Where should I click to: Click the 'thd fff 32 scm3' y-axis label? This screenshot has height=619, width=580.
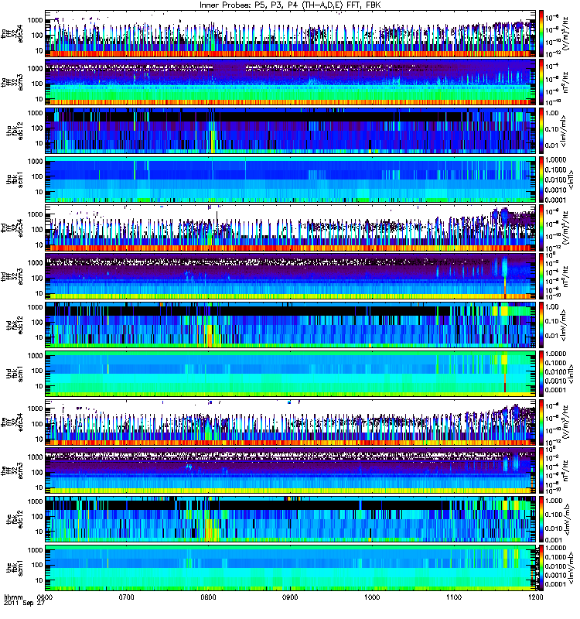[x=12, y=276]
